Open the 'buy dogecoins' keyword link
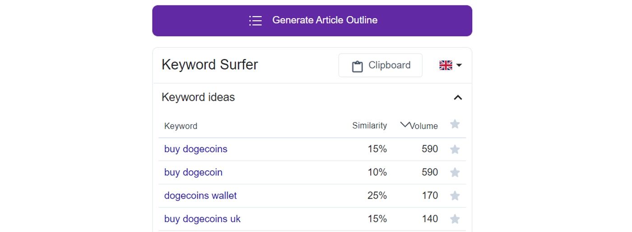Image resolution: width=632 pixels, height=232 pixels. point(196,149)
